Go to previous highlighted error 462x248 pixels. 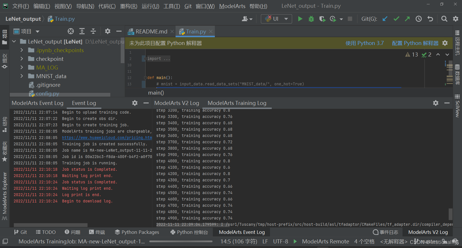tap(438, 55)
